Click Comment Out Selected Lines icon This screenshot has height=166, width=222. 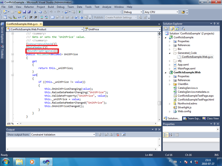coord(42,17)
